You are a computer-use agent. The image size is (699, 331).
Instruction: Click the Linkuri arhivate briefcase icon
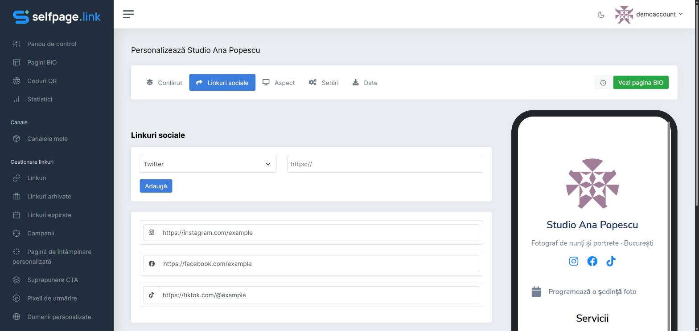16,197
